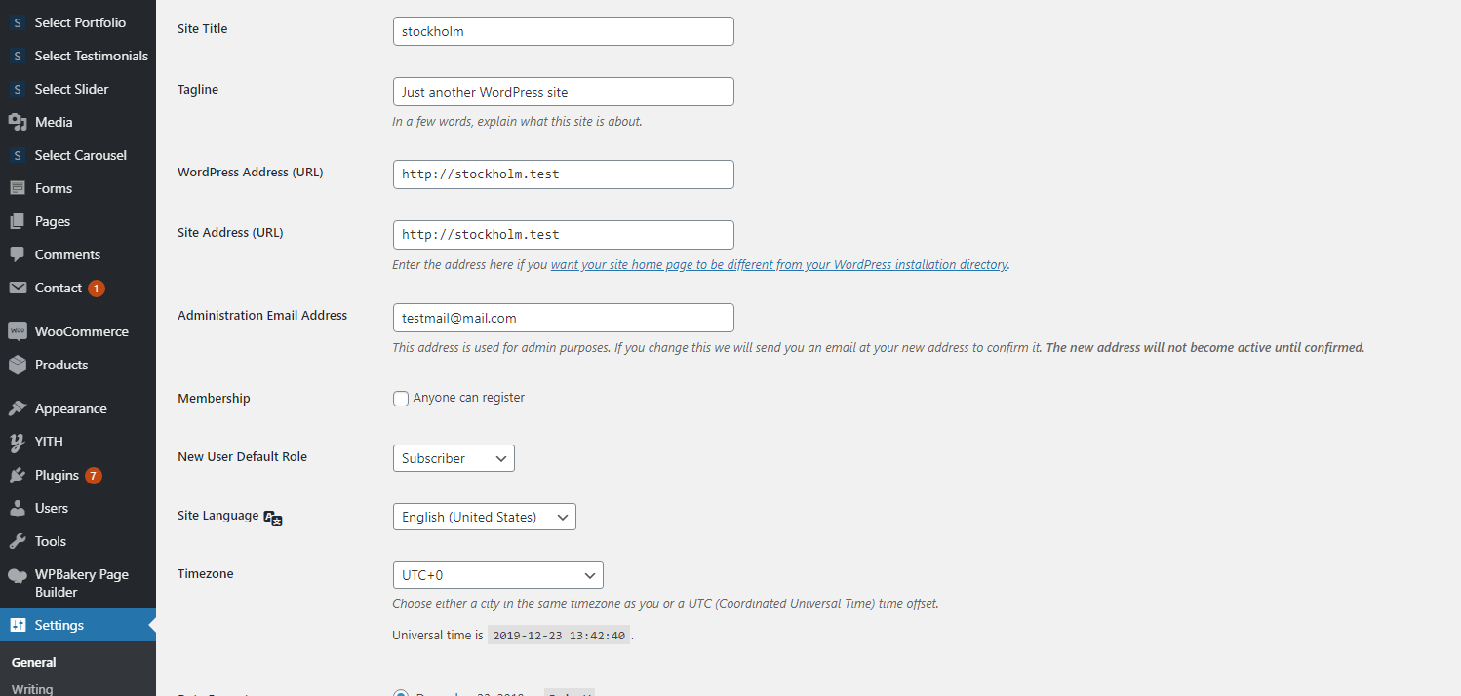Open the Users menu item

pos(52,508)
